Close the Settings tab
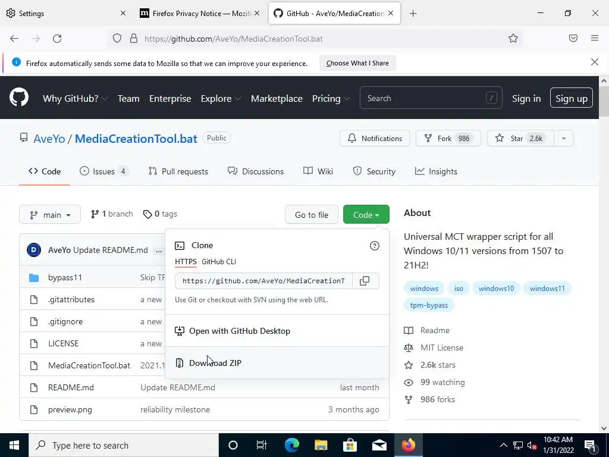This screenshot has height=457, width=609. pyautogui.click(x=123, y=13)
